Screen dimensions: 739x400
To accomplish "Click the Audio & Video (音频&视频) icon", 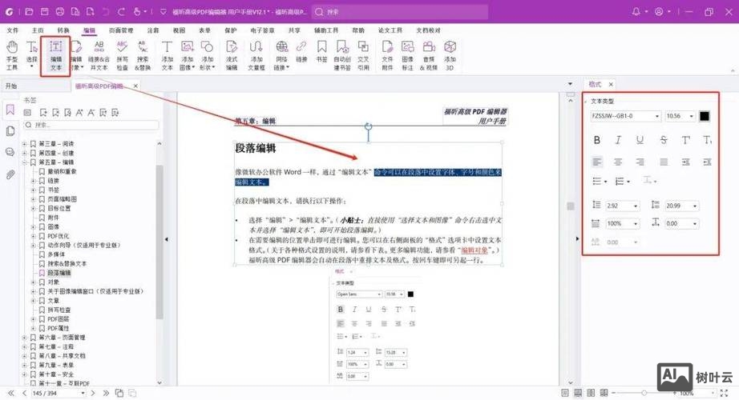I will pos(429,54).
